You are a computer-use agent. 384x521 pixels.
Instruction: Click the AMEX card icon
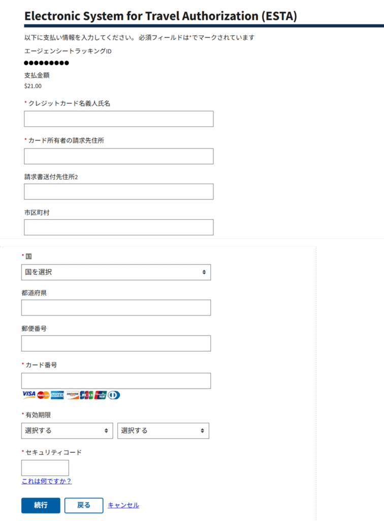pos(57,395)
